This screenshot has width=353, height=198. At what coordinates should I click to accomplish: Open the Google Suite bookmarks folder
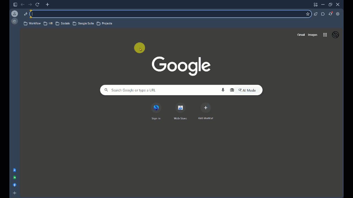pyautogui.click(x=83, y=23)
